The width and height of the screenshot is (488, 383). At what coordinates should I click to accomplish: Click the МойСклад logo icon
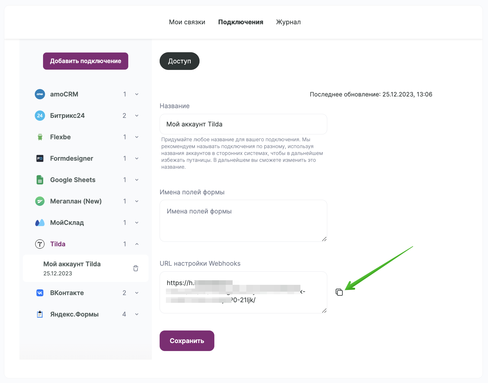[40, 223]
